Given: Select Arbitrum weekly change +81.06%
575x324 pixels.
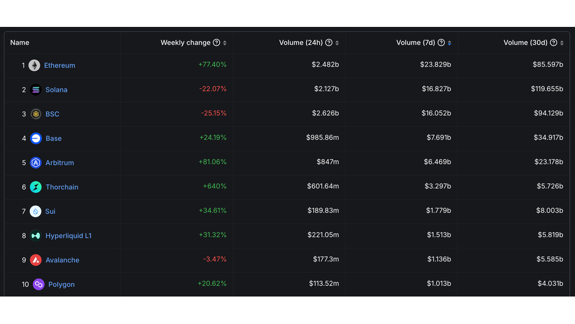Looking at the screenshot, I should (x=213, y=162).
